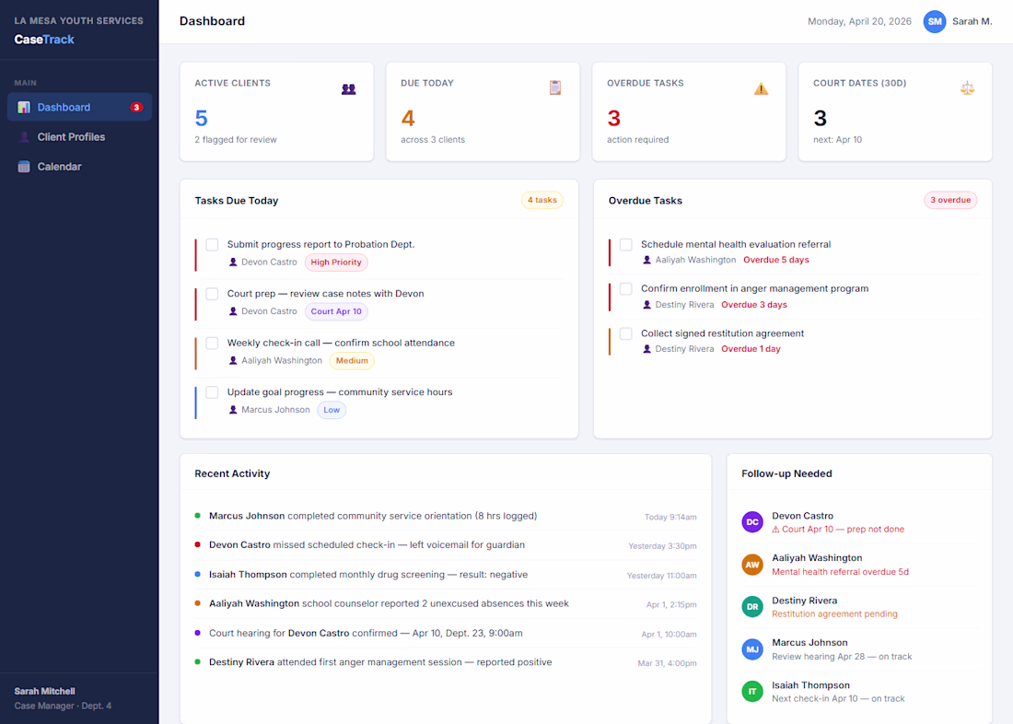Open the Due Today summary card
Screen dimensions: 1013x724
pos(483,111)
